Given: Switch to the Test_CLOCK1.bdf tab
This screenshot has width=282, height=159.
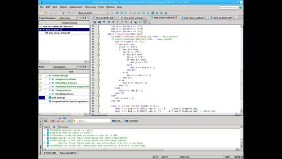Looking at the screenshot, I should pyautogui.click(x=104, y=18).
